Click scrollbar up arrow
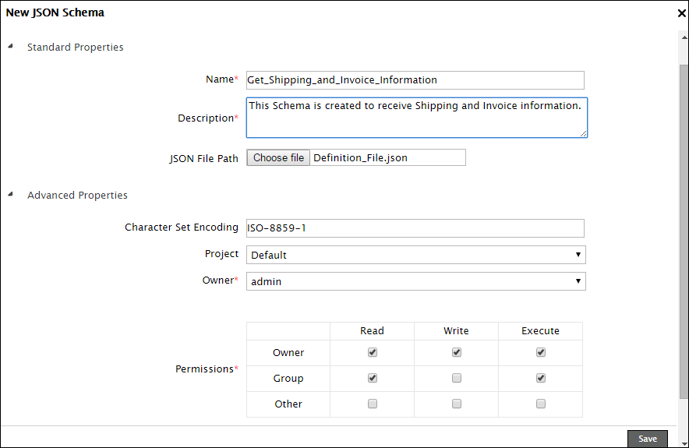Image resolution: width=689 pixels, height=448 pixels. coord(684,37)
